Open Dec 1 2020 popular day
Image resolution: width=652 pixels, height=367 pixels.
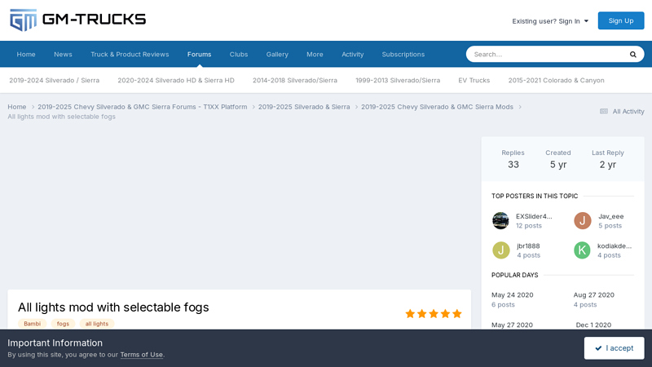click(593, 325)
